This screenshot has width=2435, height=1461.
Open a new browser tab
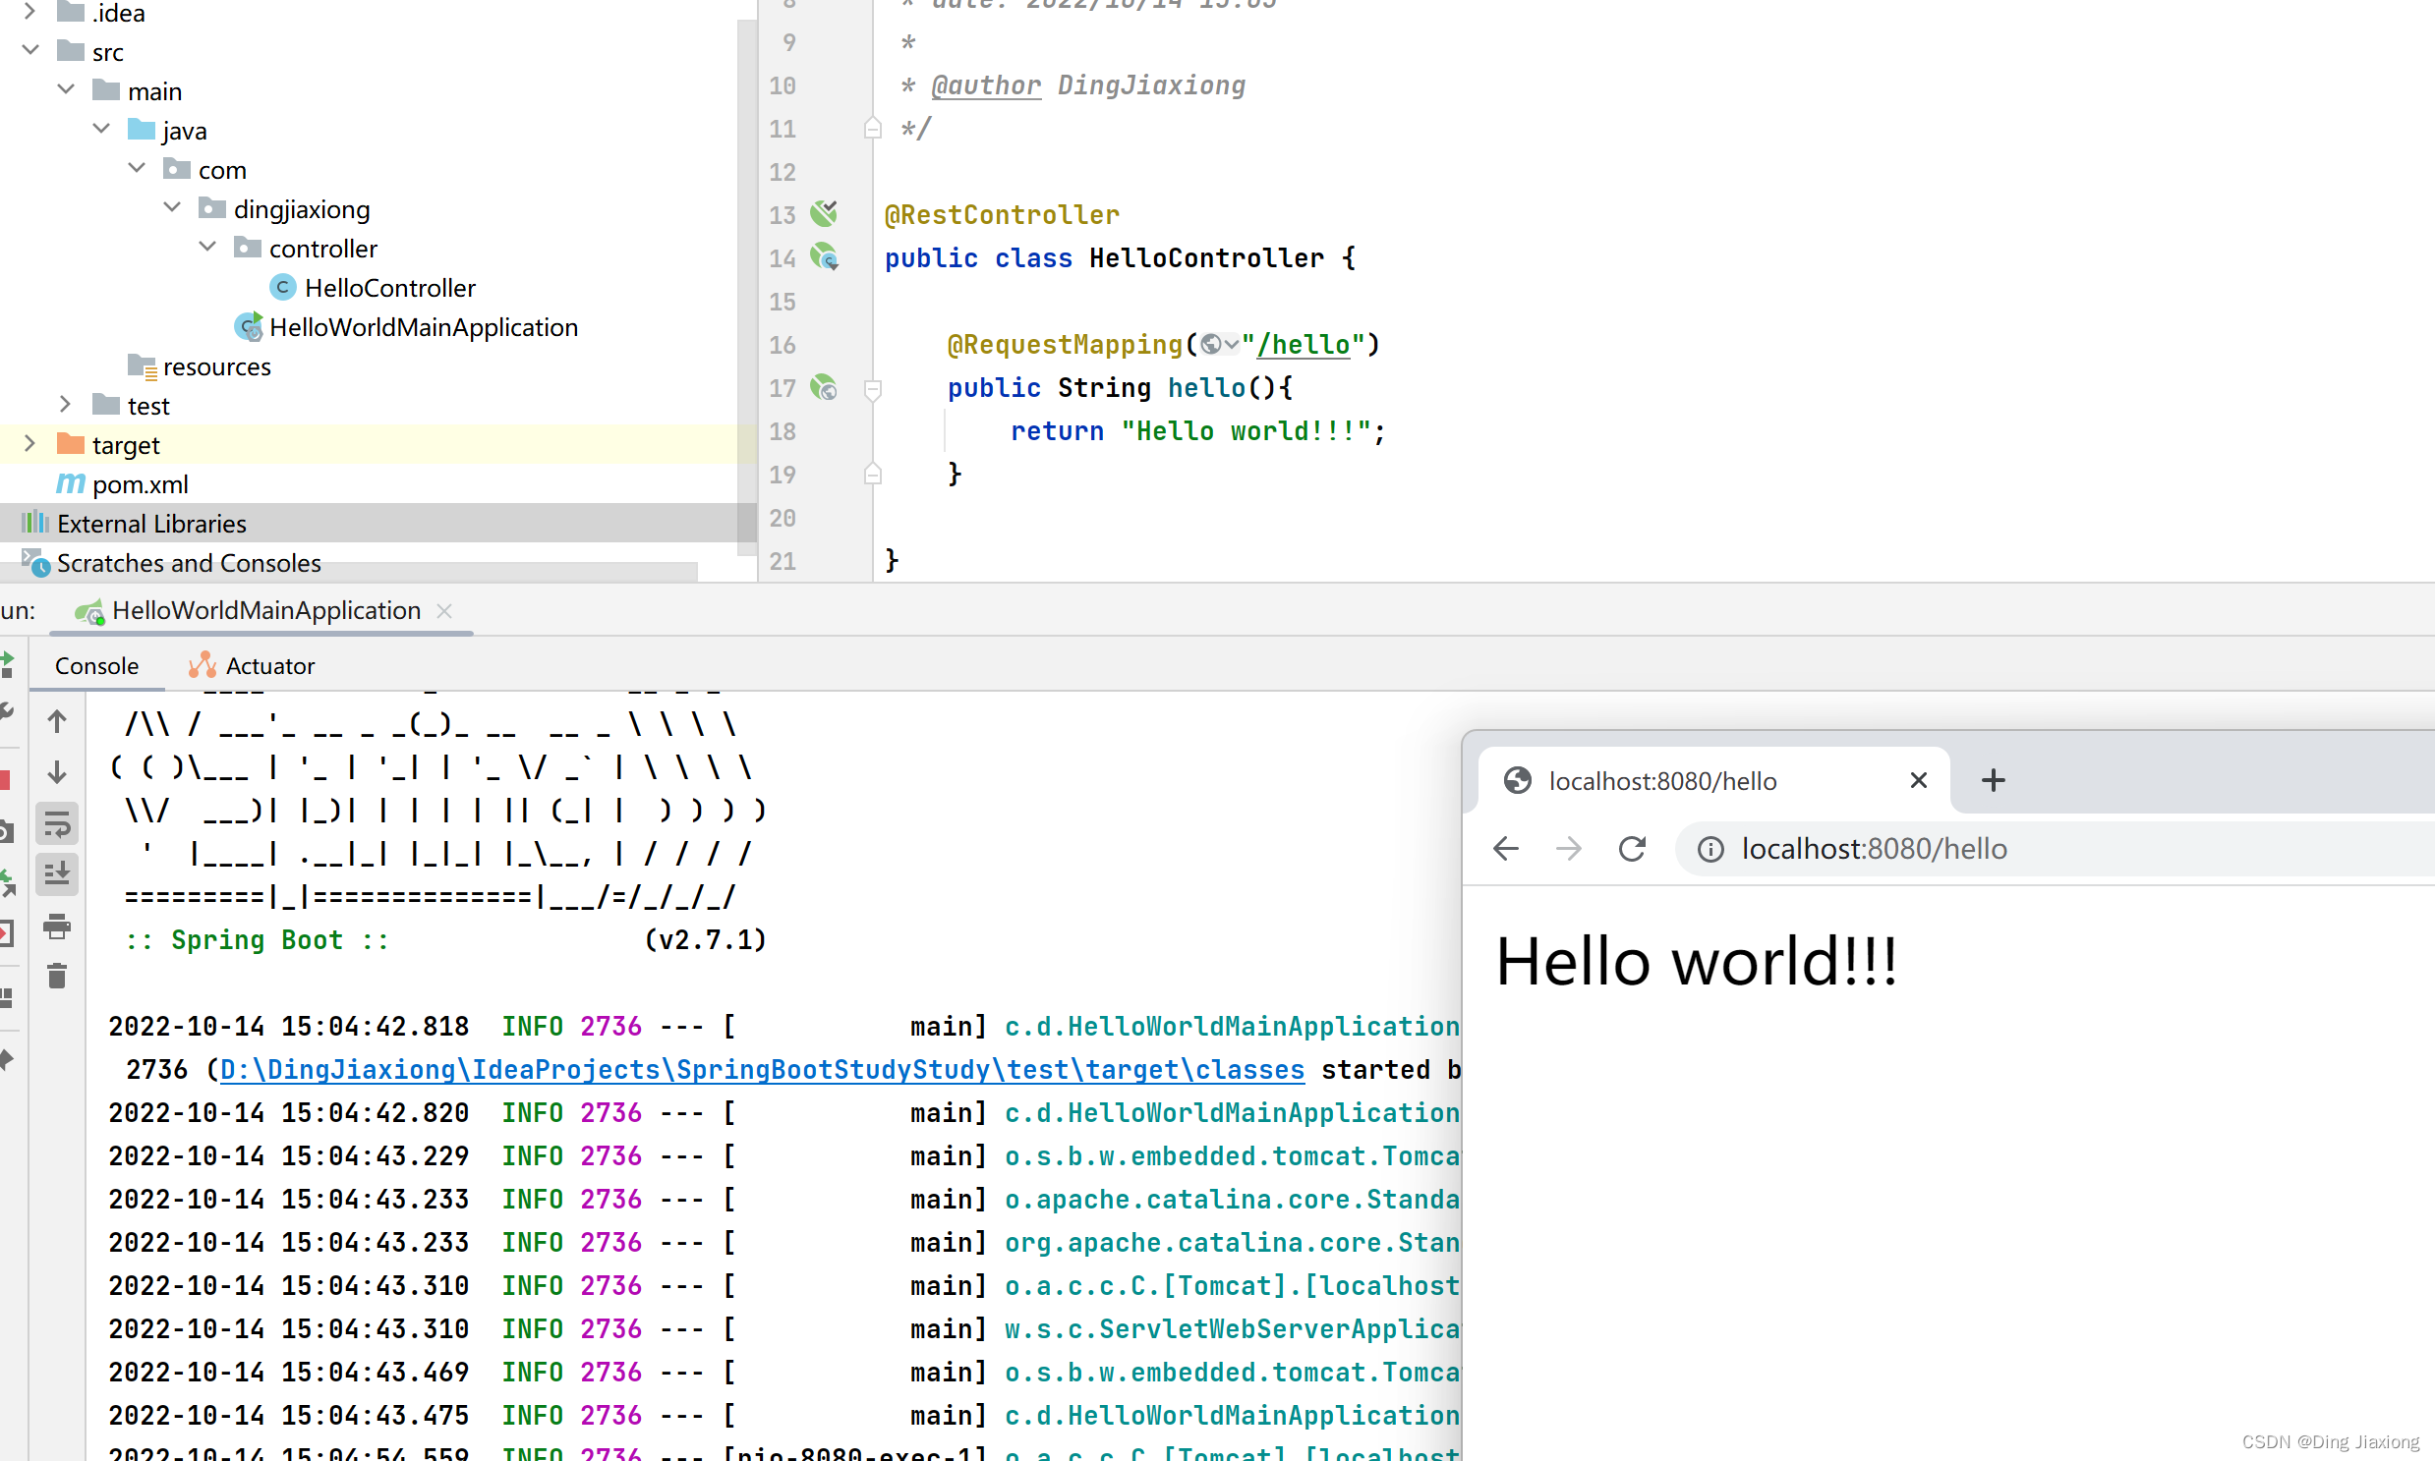[x=1994, y=781]
